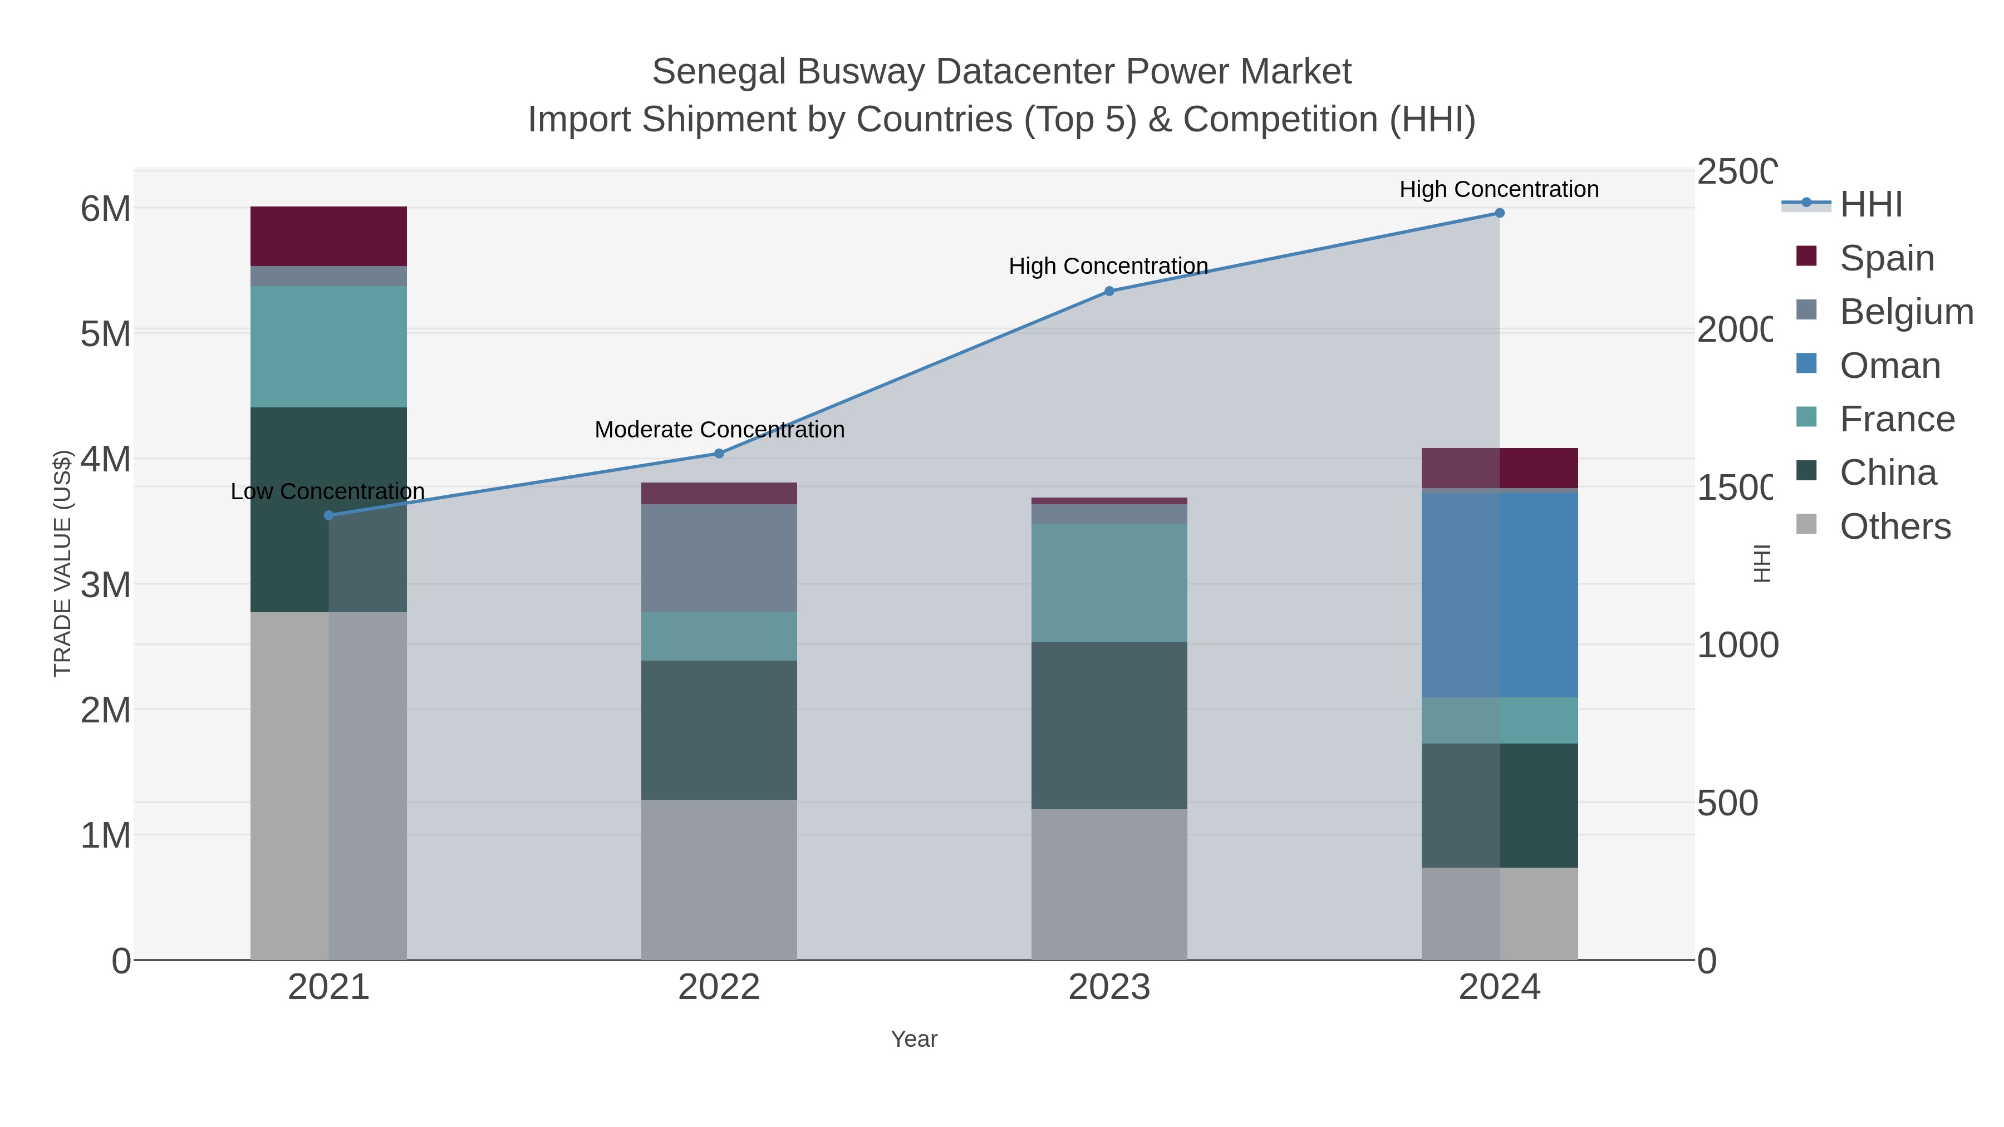Screen dimensions: 2004x1127
Task: Click the 1000 tick on the HHI axis
Action: coord(1738,645)
